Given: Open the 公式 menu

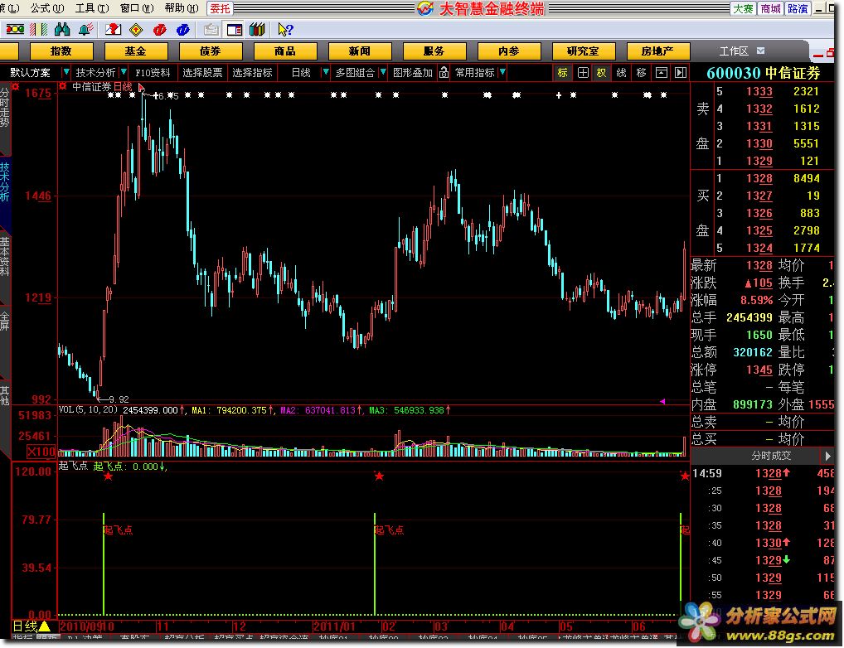Looking at the screenshot, I should (46, 8).
